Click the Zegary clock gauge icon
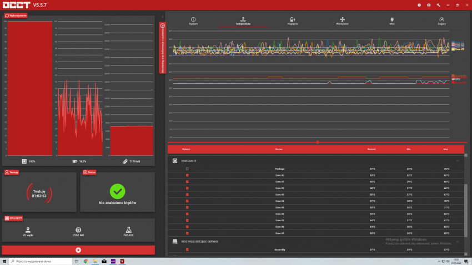 (441, 21)
